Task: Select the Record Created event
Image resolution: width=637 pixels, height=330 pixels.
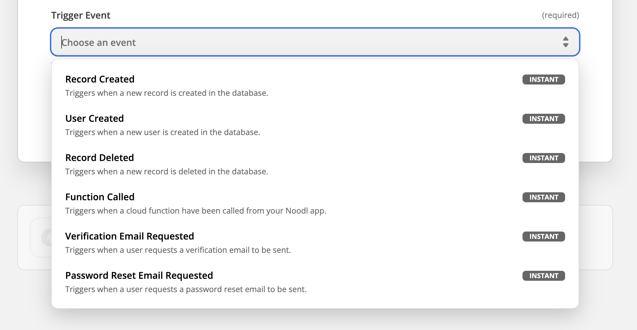Action: pos(100,79)
